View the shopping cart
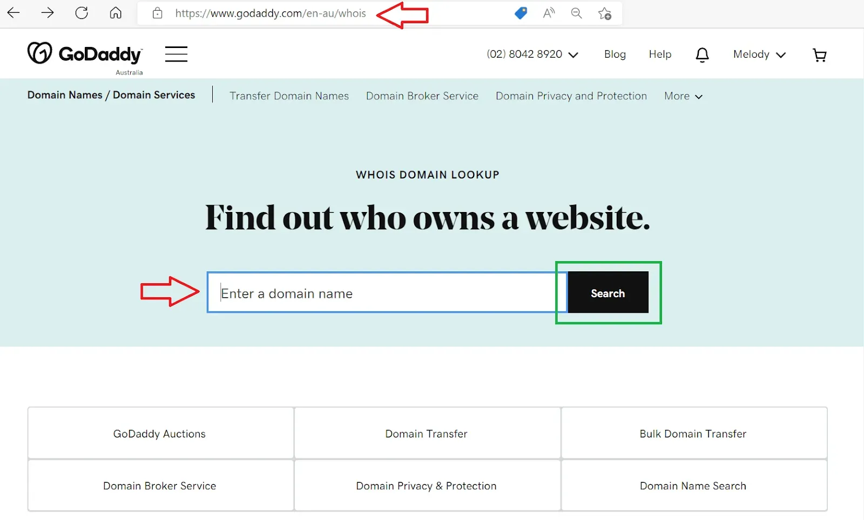Screen dimensions: 864x520 [x=819, y=55]
